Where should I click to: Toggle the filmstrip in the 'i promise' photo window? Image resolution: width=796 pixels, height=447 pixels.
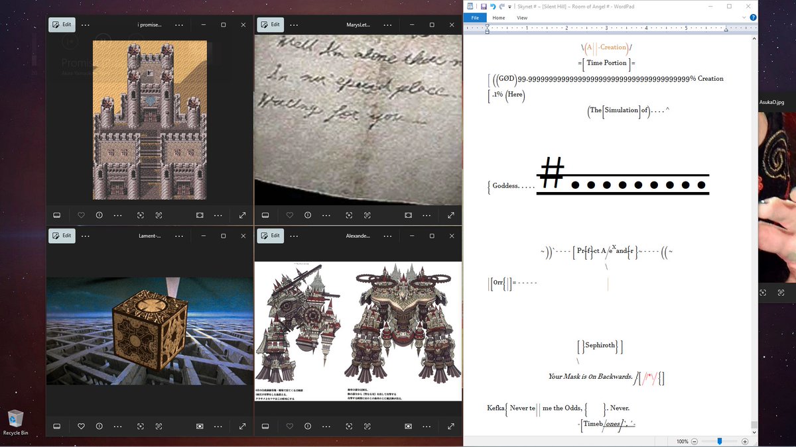pyautogui.click(x=57, y=215)
